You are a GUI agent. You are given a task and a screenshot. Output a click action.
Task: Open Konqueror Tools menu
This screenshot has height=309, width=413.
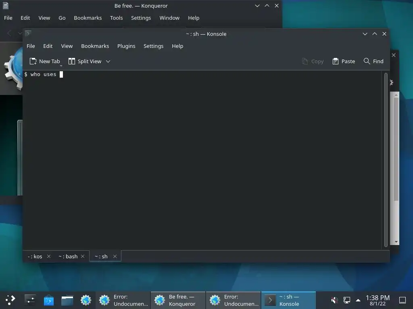(x=117, y=18)
